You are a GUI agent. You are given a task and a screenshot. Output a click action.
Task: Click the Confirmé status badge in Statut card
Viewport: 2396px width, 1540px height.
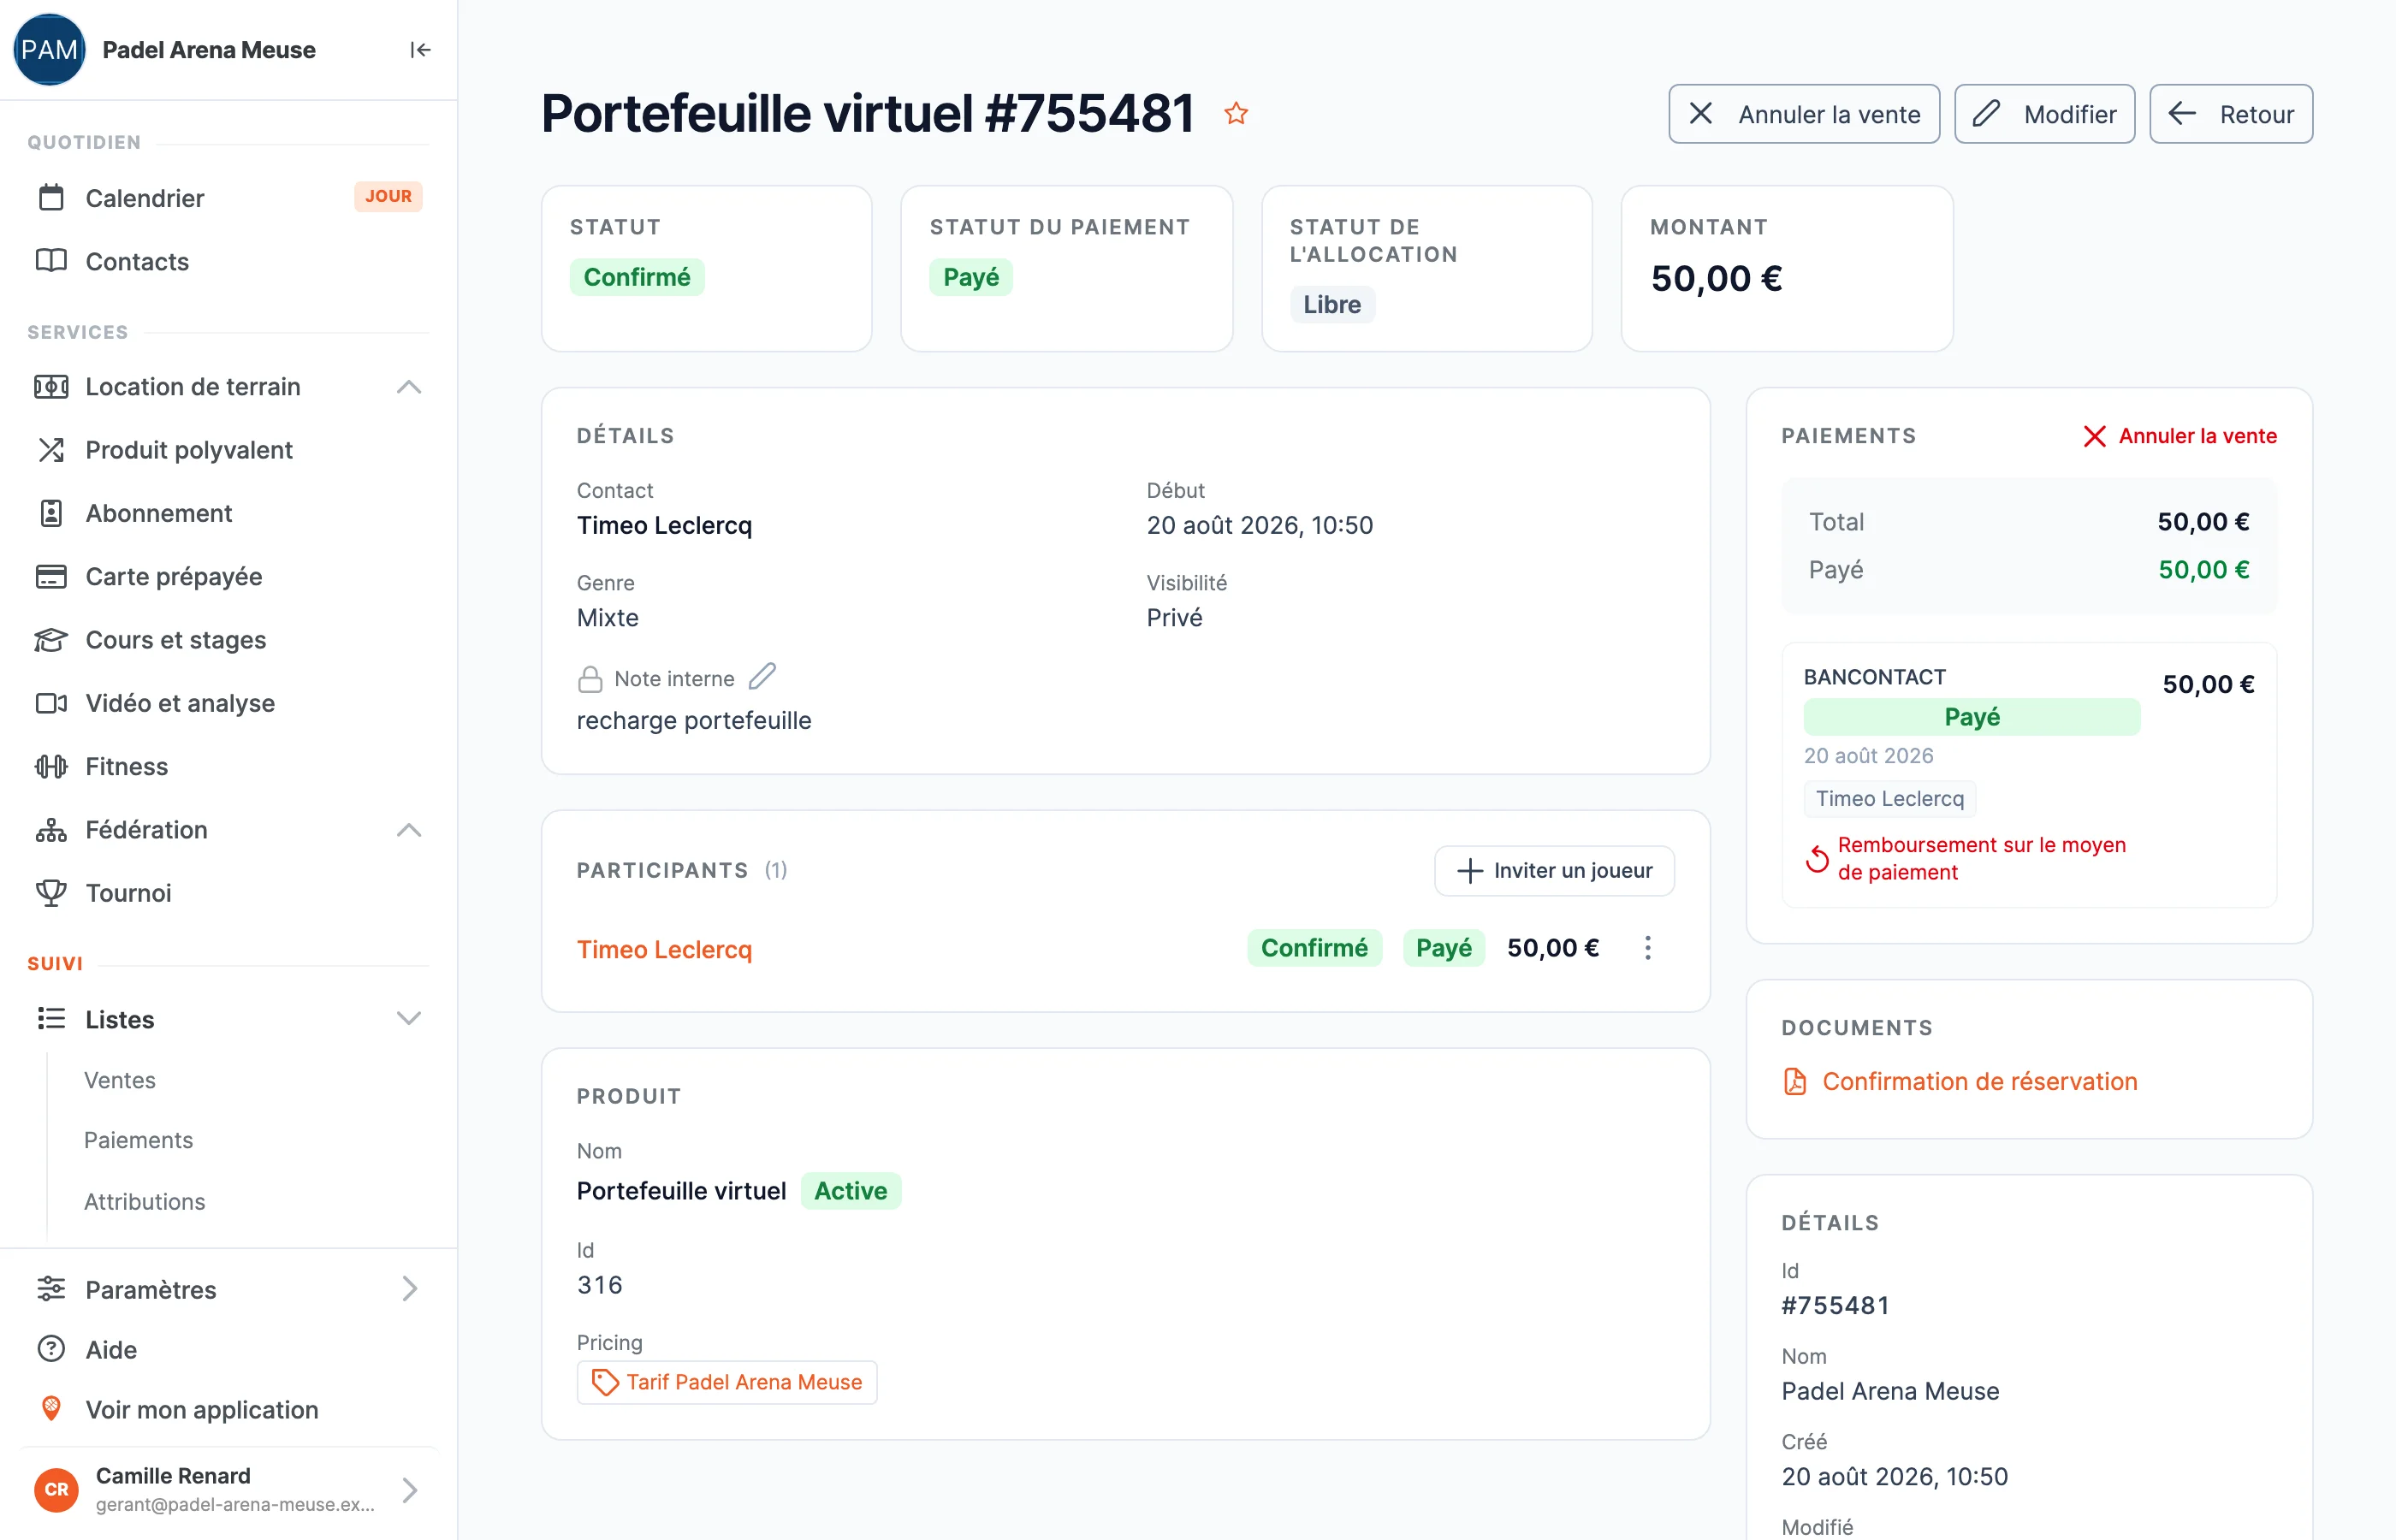click(637, 277)
